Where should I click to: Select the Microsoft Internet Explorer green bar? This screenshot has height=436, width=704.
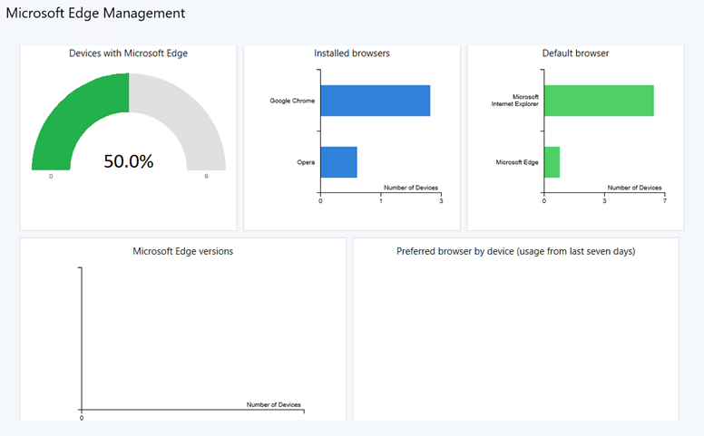pos(599,101)
